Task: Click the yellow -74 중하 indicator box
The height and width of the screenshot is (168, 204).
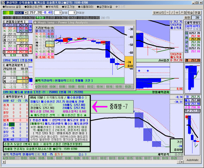Action: [x=129, y=62]
